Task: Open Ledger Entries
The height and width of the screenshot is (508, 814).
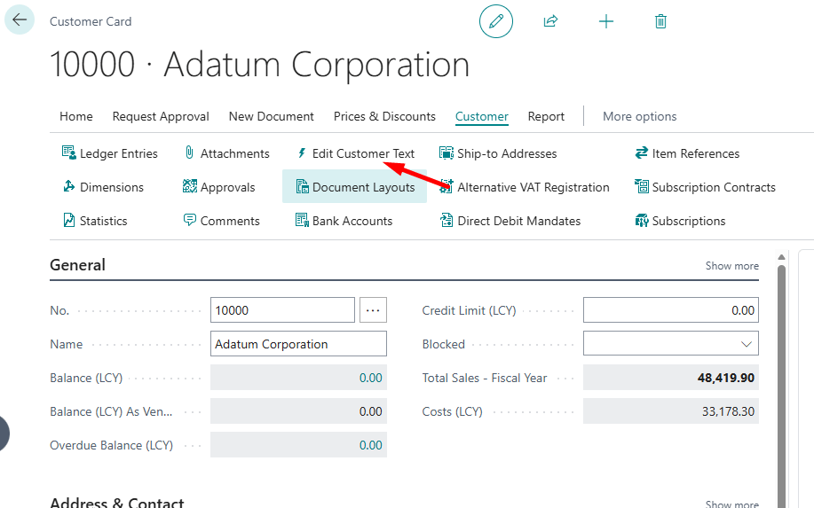Action: pos(109,153)
